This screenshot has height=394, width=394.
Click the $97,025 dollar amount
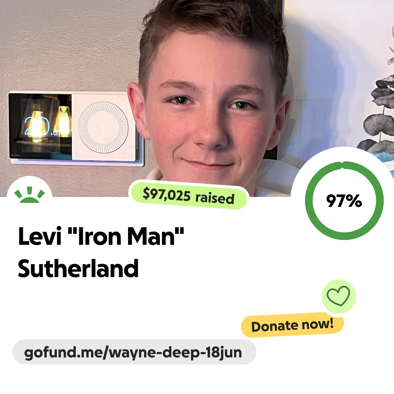click(x=167, y=195)
